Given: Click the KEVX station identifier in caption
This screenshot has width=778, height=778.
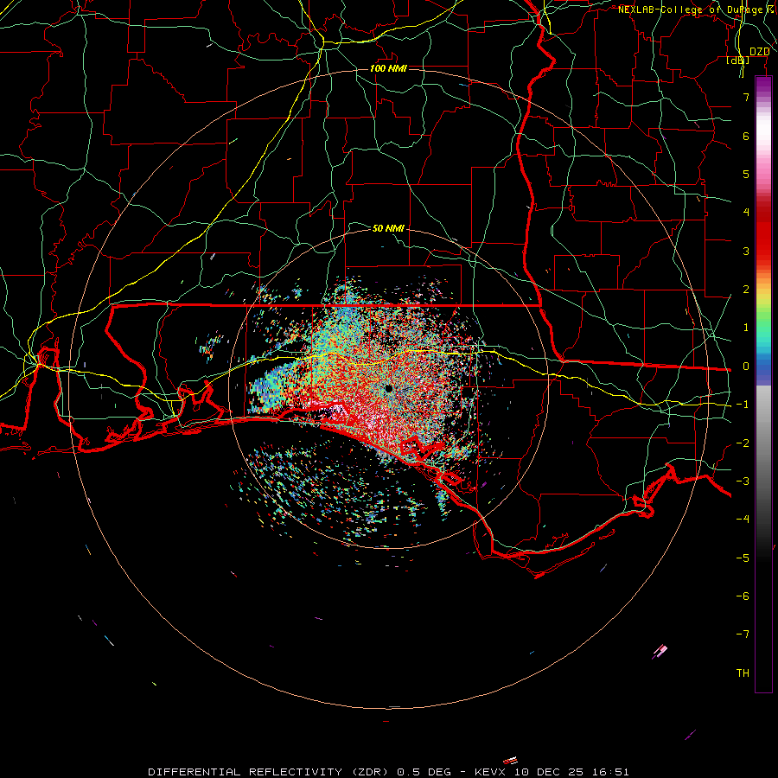Looking at the screenshot, I should pyautogui.click(x=491, y=772).
